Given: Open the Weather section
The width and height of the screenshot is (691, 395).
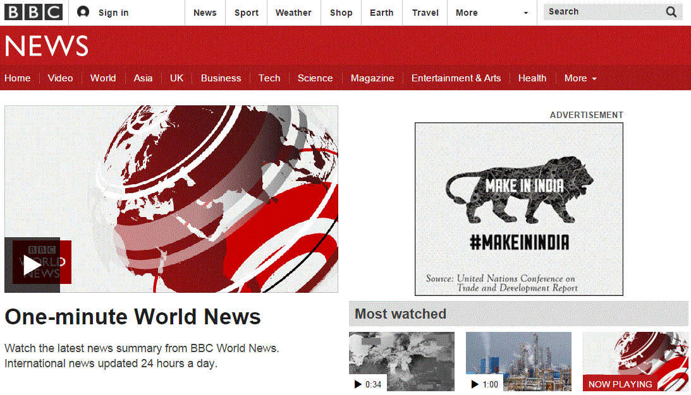Looking at the screenshot, I should [293, 13].
